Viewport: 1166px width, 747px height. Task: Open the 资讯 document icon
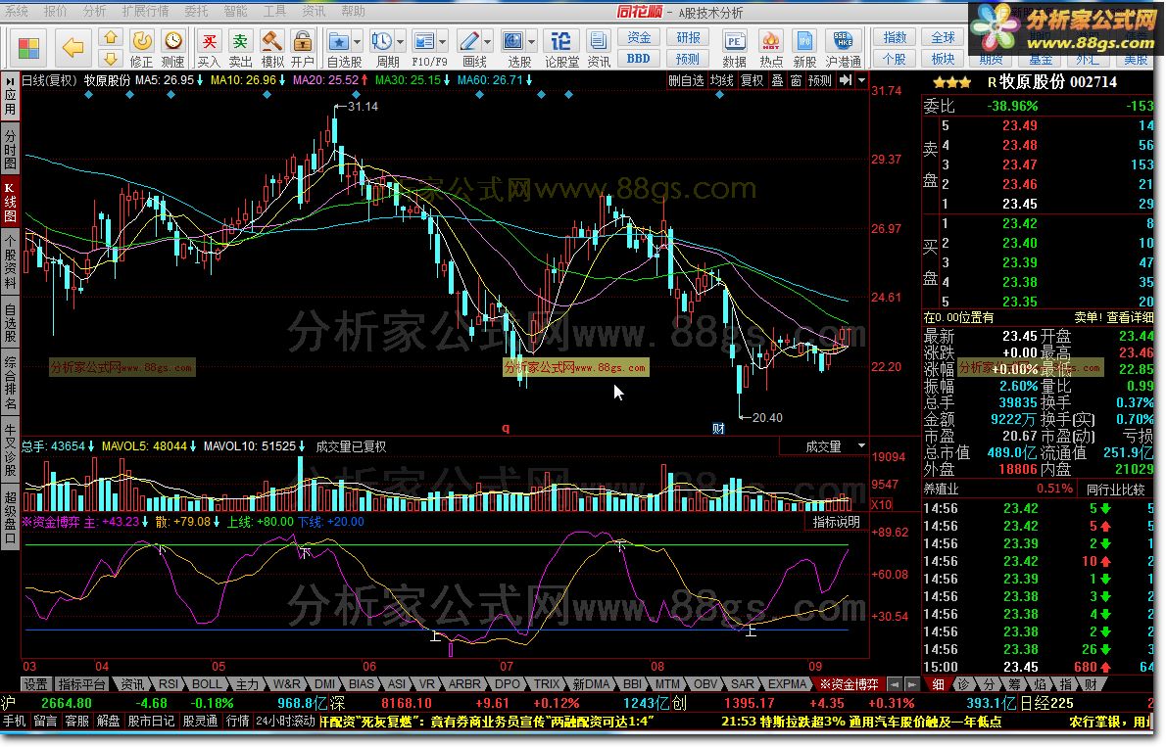[x=598, y=41]
